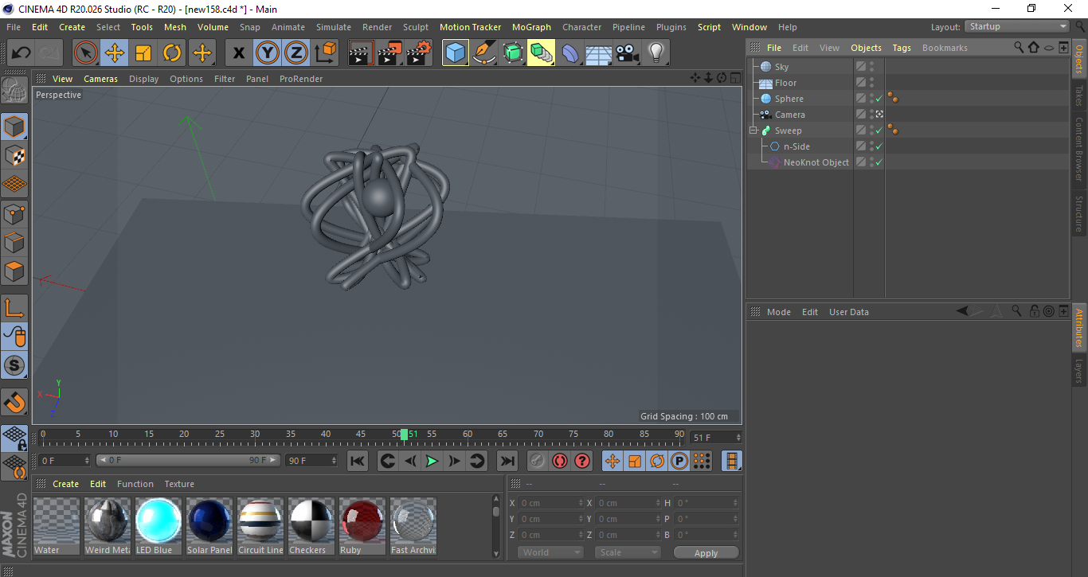
Task: Open Object Manager Tags menu
Action: 902,48
